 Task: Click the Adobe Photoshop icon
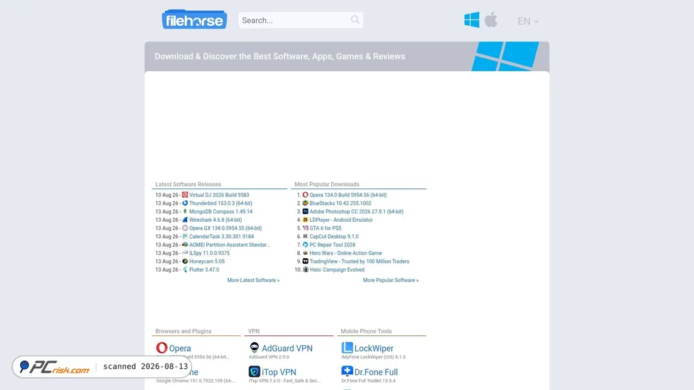pyautogui.click(x=305, y=211)
